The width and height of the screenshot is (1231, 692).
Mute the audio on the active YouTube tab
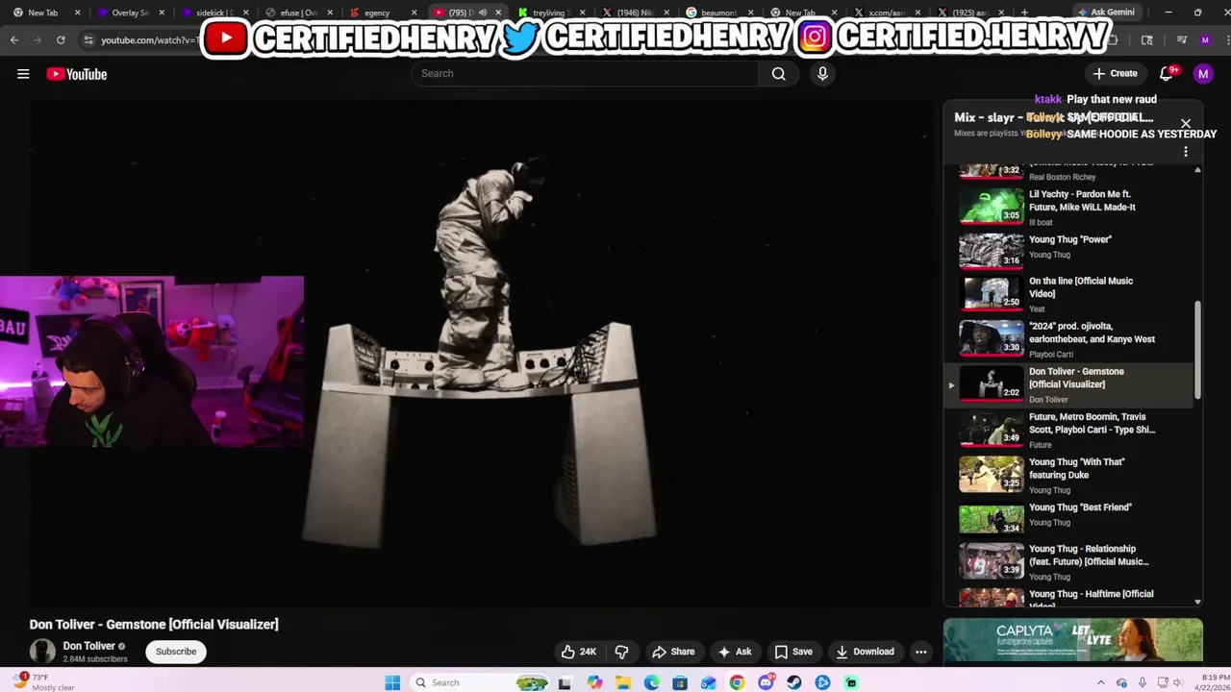coord(483,12)
